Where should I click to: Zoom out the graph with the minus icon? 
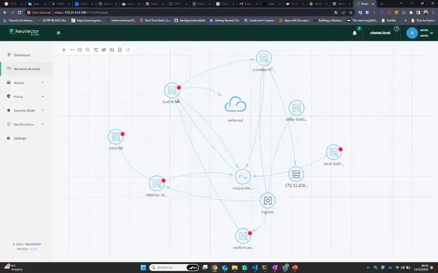(x=72, y=50)
